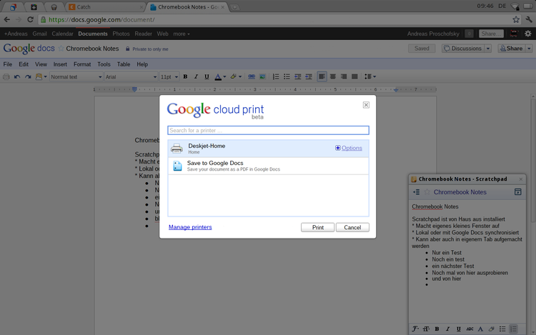This screenshot has width=536, height=335.
Task: Switch to the Catch tab
Action: [100, 6]
